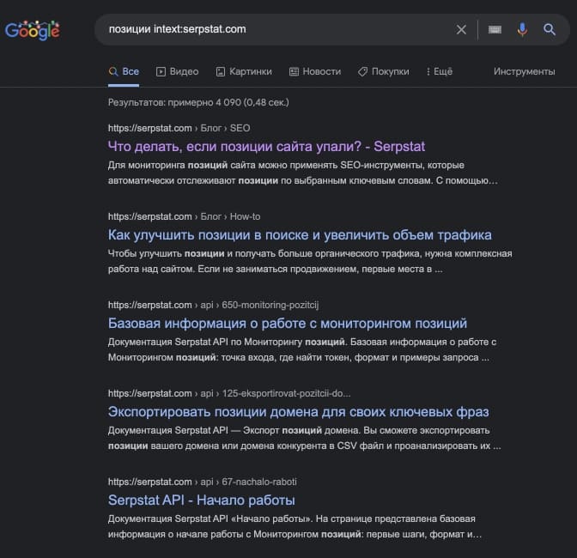Click snippet starting 'Чтобы улучшить позиции'
The image size is (577, 558).
click(310, 261)
